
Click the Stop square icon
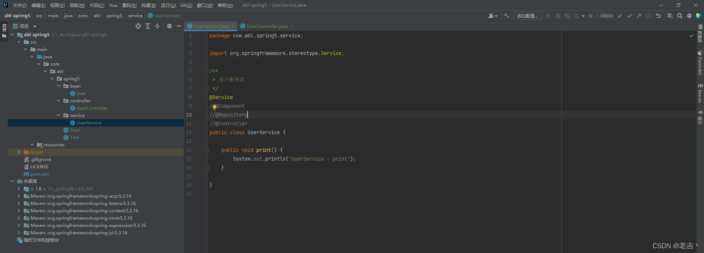coord(591,16)
